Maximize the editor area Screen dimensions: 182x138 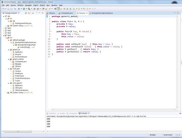[178, 13]
